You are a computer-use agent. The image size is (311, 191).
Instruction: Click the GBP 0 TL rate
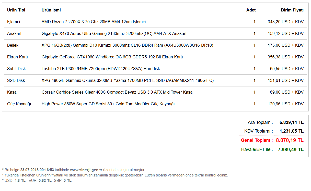(x=62, y=181)
